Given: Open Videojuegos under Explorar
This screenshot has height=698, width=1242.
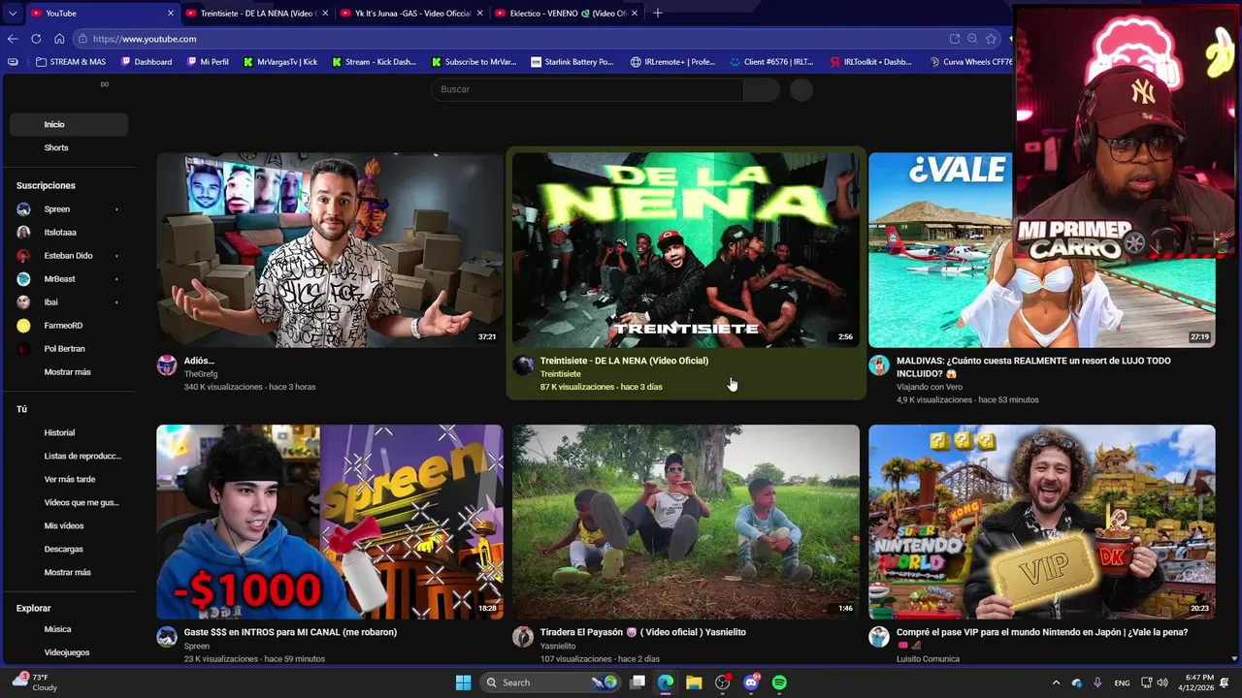Looking at the screenshot, I should [x=68, y=652].
